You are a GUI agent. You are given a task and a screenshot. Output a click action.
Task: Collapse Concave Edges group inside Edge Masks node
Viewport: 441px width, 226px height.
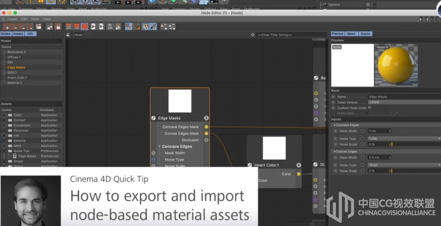click(x=159, y=147)
